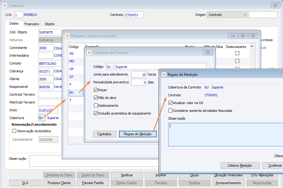Screen dimensions: 283x188
Task: Click the Responsável code field 800050
Action: (x=46, y=87)
